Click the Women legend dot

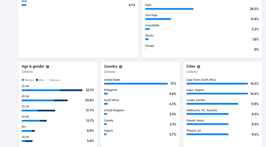pyautogui.click(x=23, y=80)
